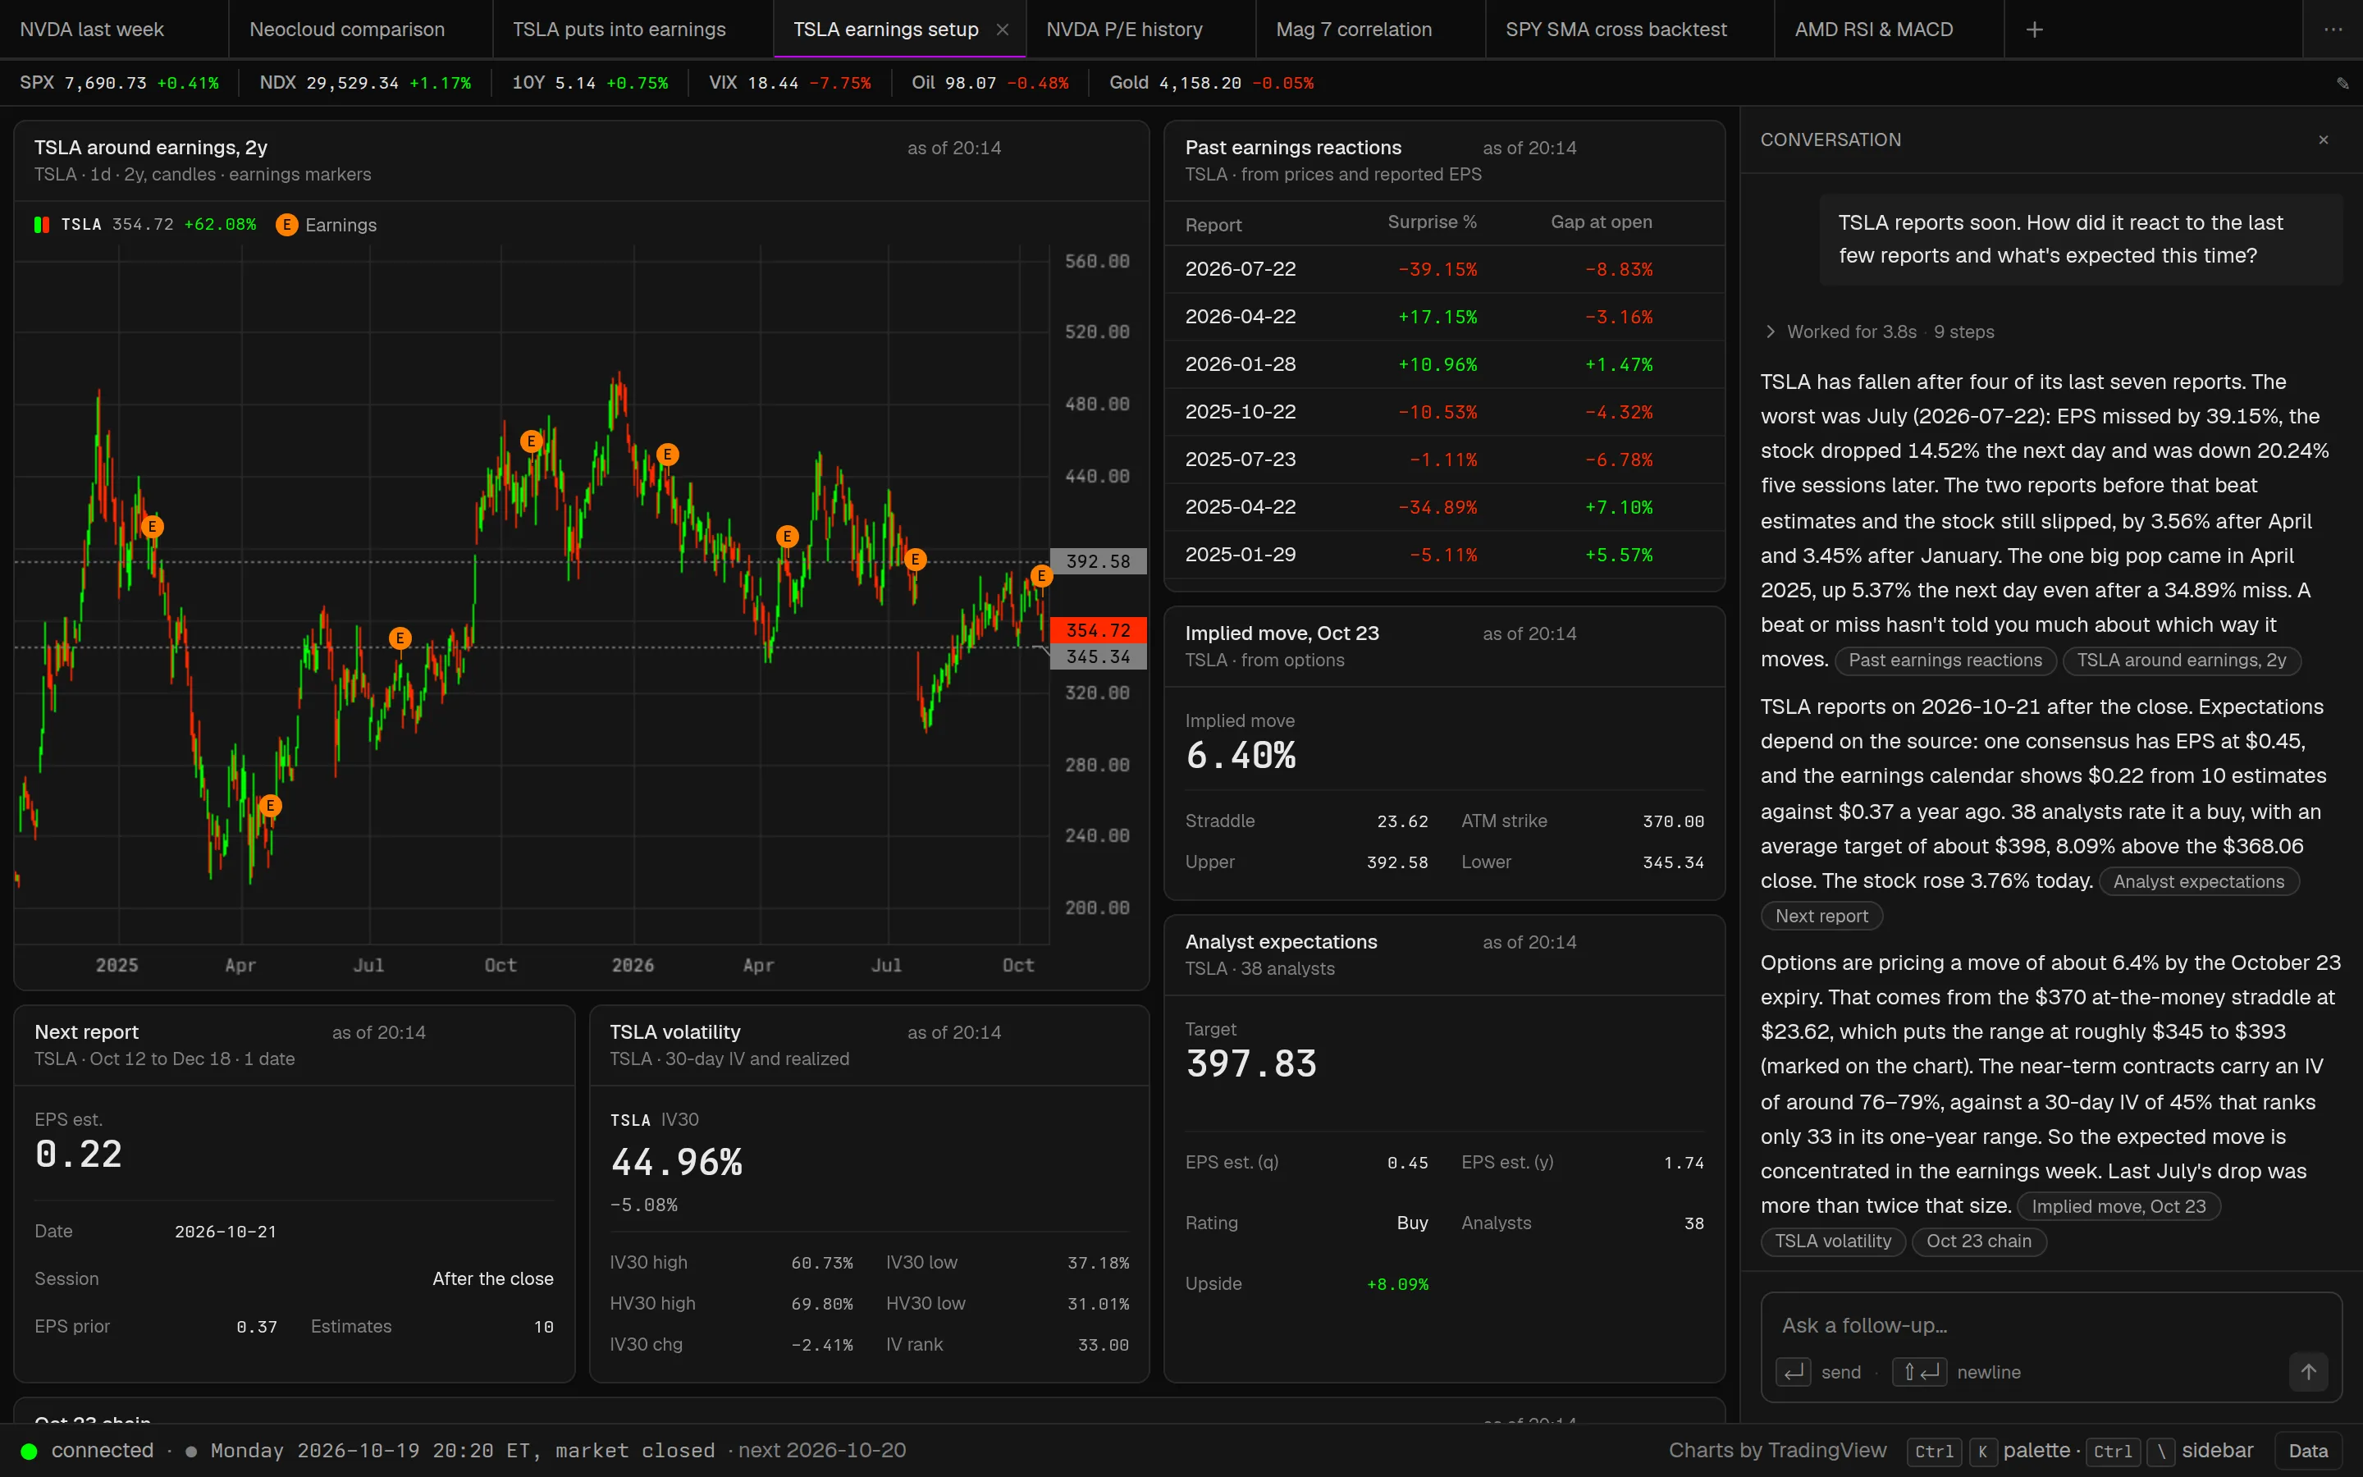2363x1477 pixels.
Task: Click the earnings marker beside the 392.58 label
Action: [x=1041, y=576]
